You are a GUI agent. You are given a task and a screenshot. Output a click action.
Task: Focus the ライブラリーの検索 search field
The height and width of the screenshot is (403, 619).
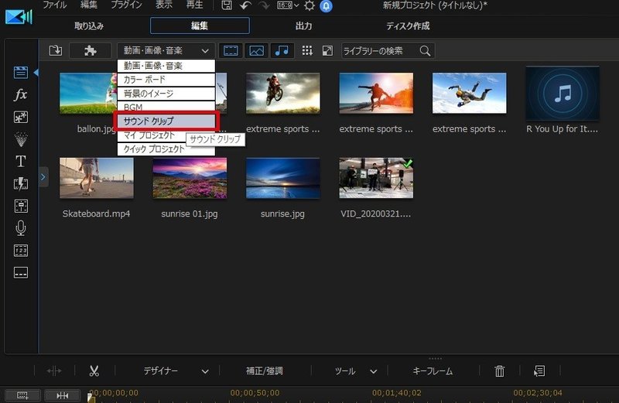coord(388,51)
